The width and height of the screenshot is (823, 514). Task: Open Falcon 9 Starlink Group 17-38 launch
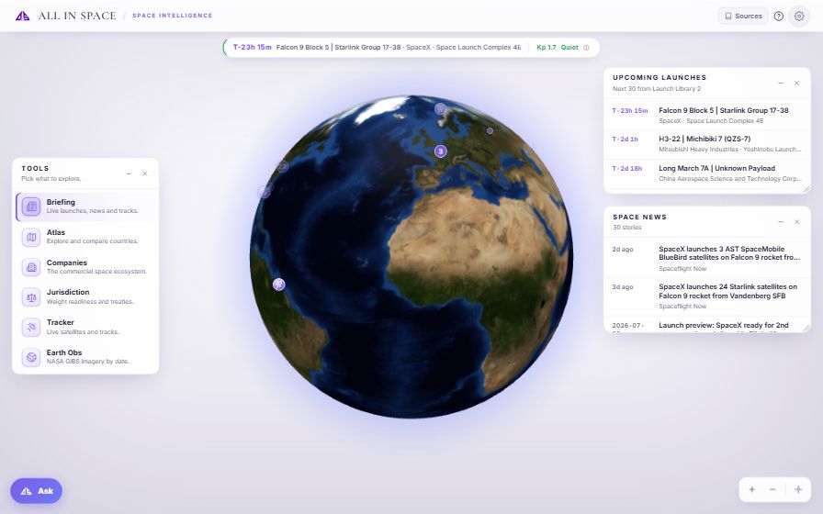pyautogui.click(x=707, y=116)
